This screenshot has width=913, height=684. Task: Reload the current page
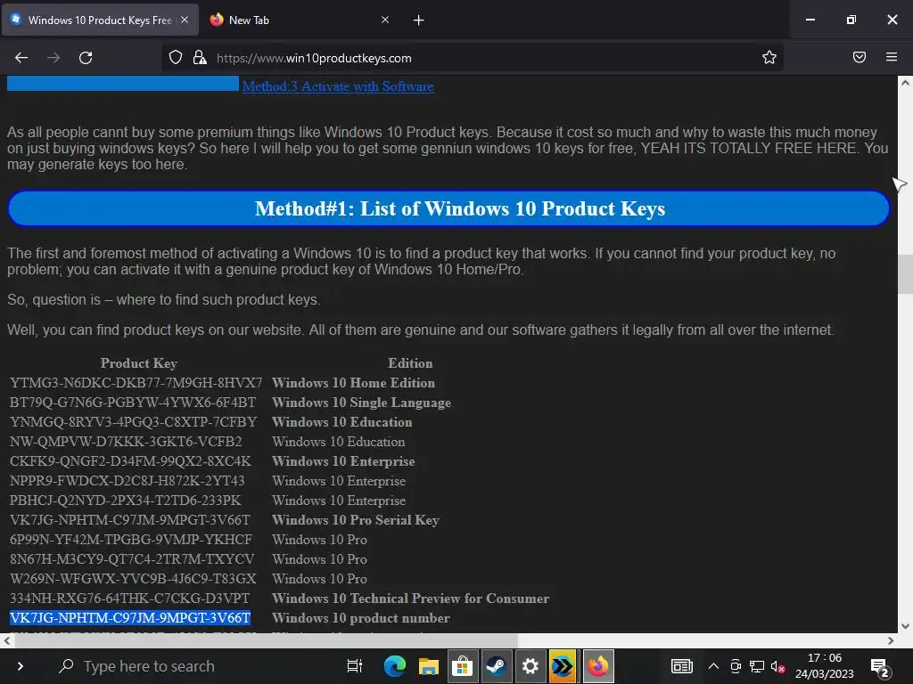click(86, 58)
